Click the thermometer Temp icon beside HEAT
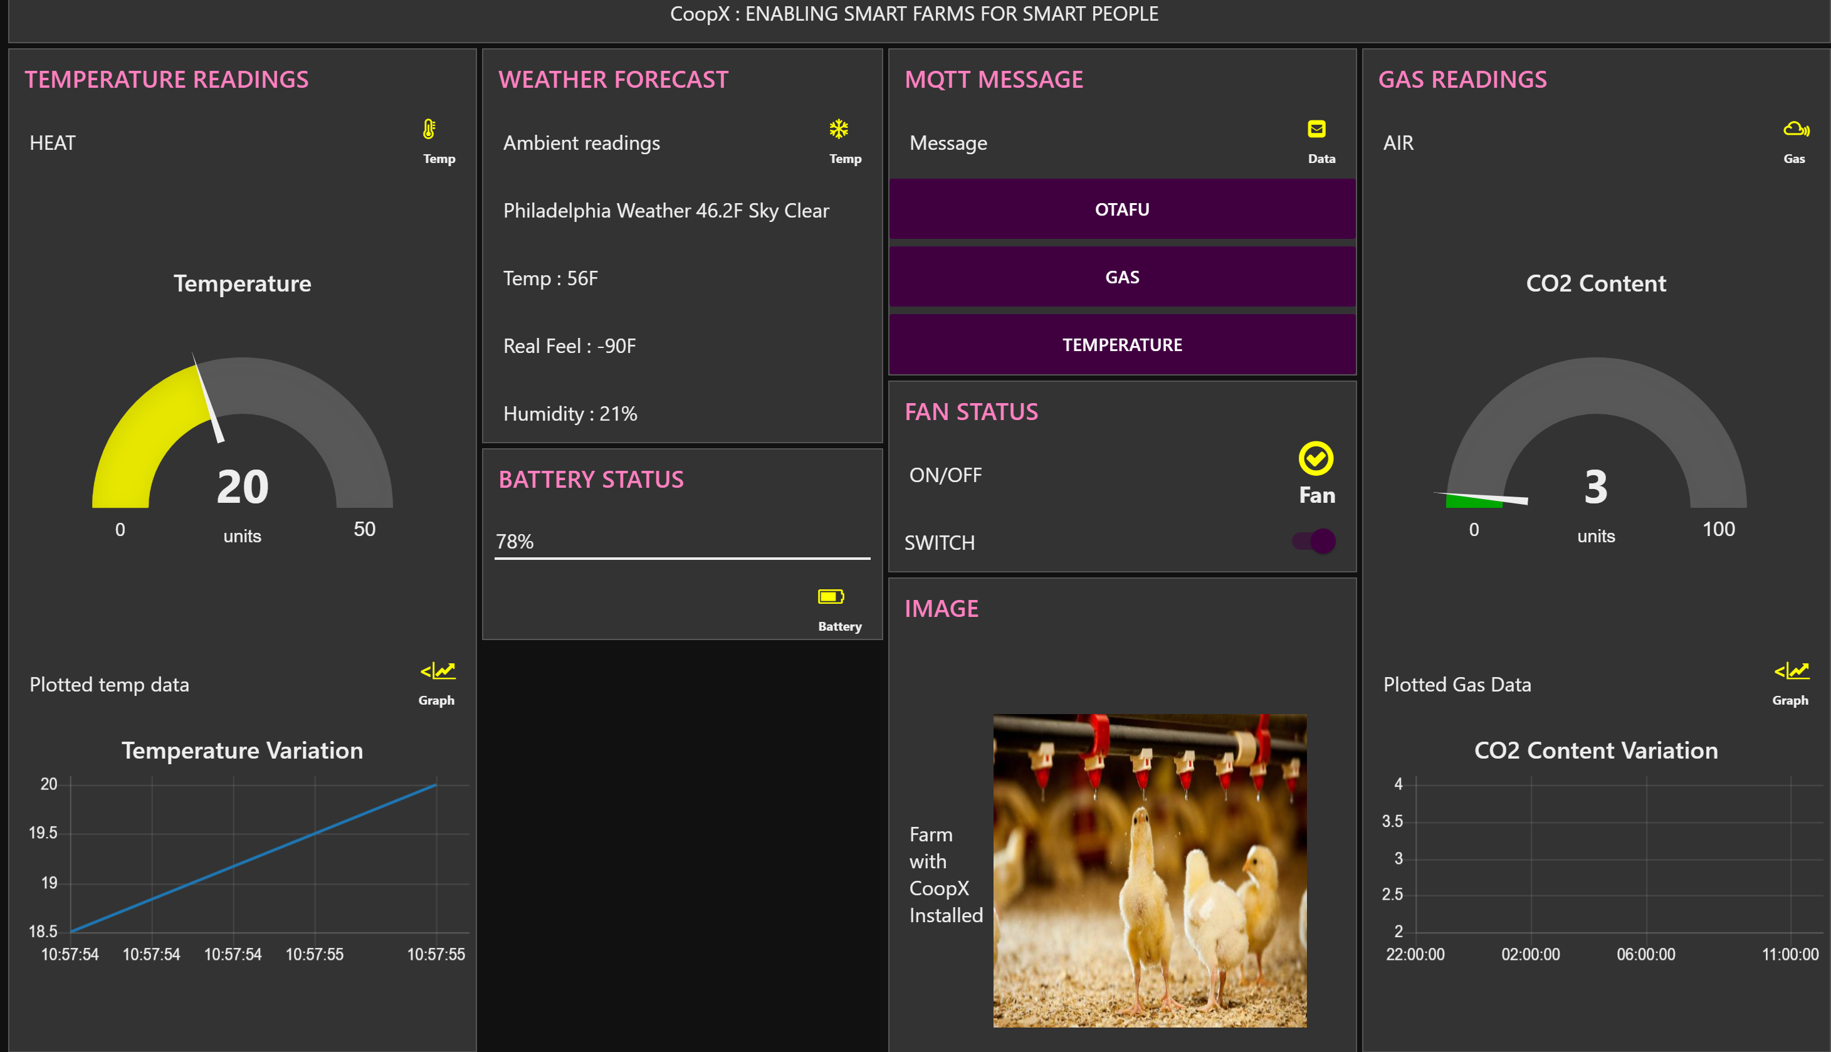The image size is (1831, 1052). [429, 129]
